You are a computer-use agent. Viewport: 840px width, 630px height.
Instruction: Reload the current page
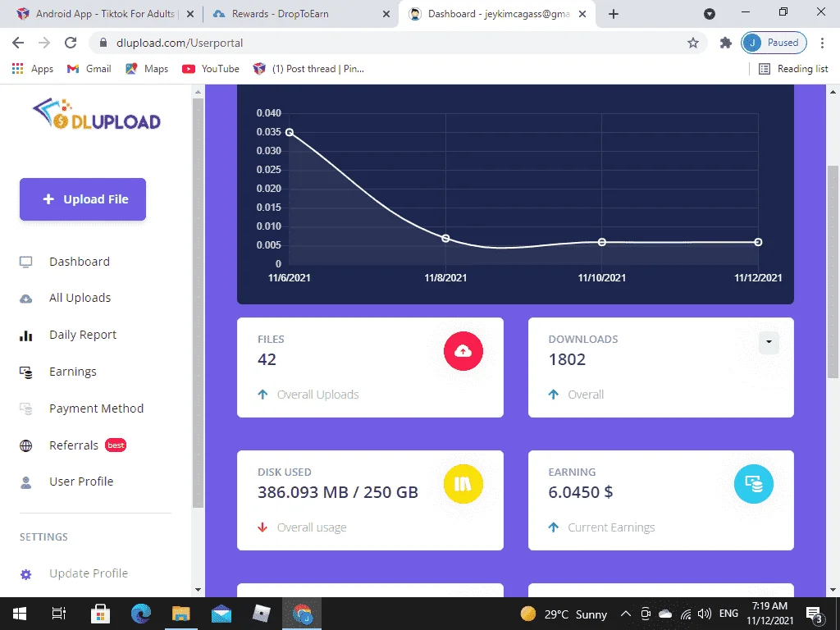(71, 43)
